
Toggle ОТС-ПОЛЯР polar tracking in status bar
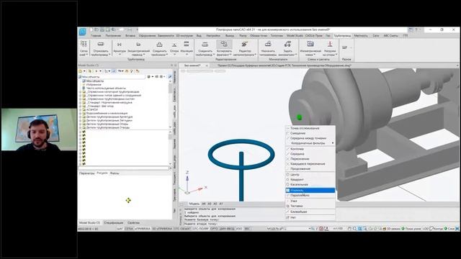(201, 229)
